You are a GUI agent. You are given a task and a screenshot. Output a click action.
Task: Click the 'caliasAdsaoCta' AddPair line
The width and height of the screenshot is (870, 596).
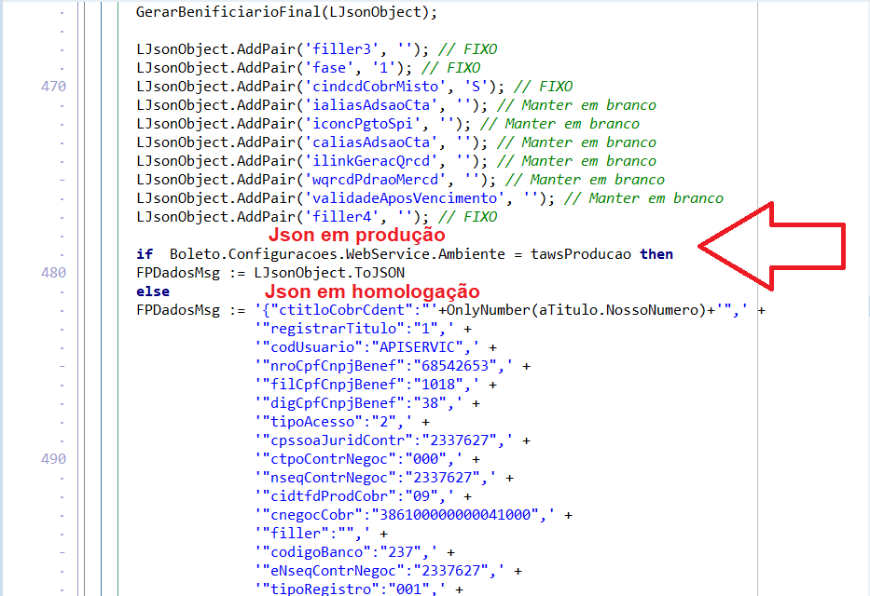[395, 142]
